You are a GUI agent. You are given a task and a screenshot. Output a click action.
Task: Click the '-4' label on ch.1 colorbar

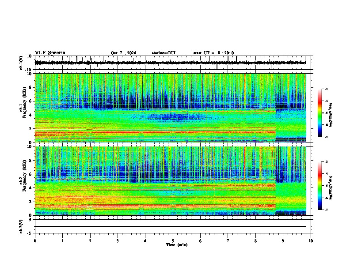coord(326,101)
